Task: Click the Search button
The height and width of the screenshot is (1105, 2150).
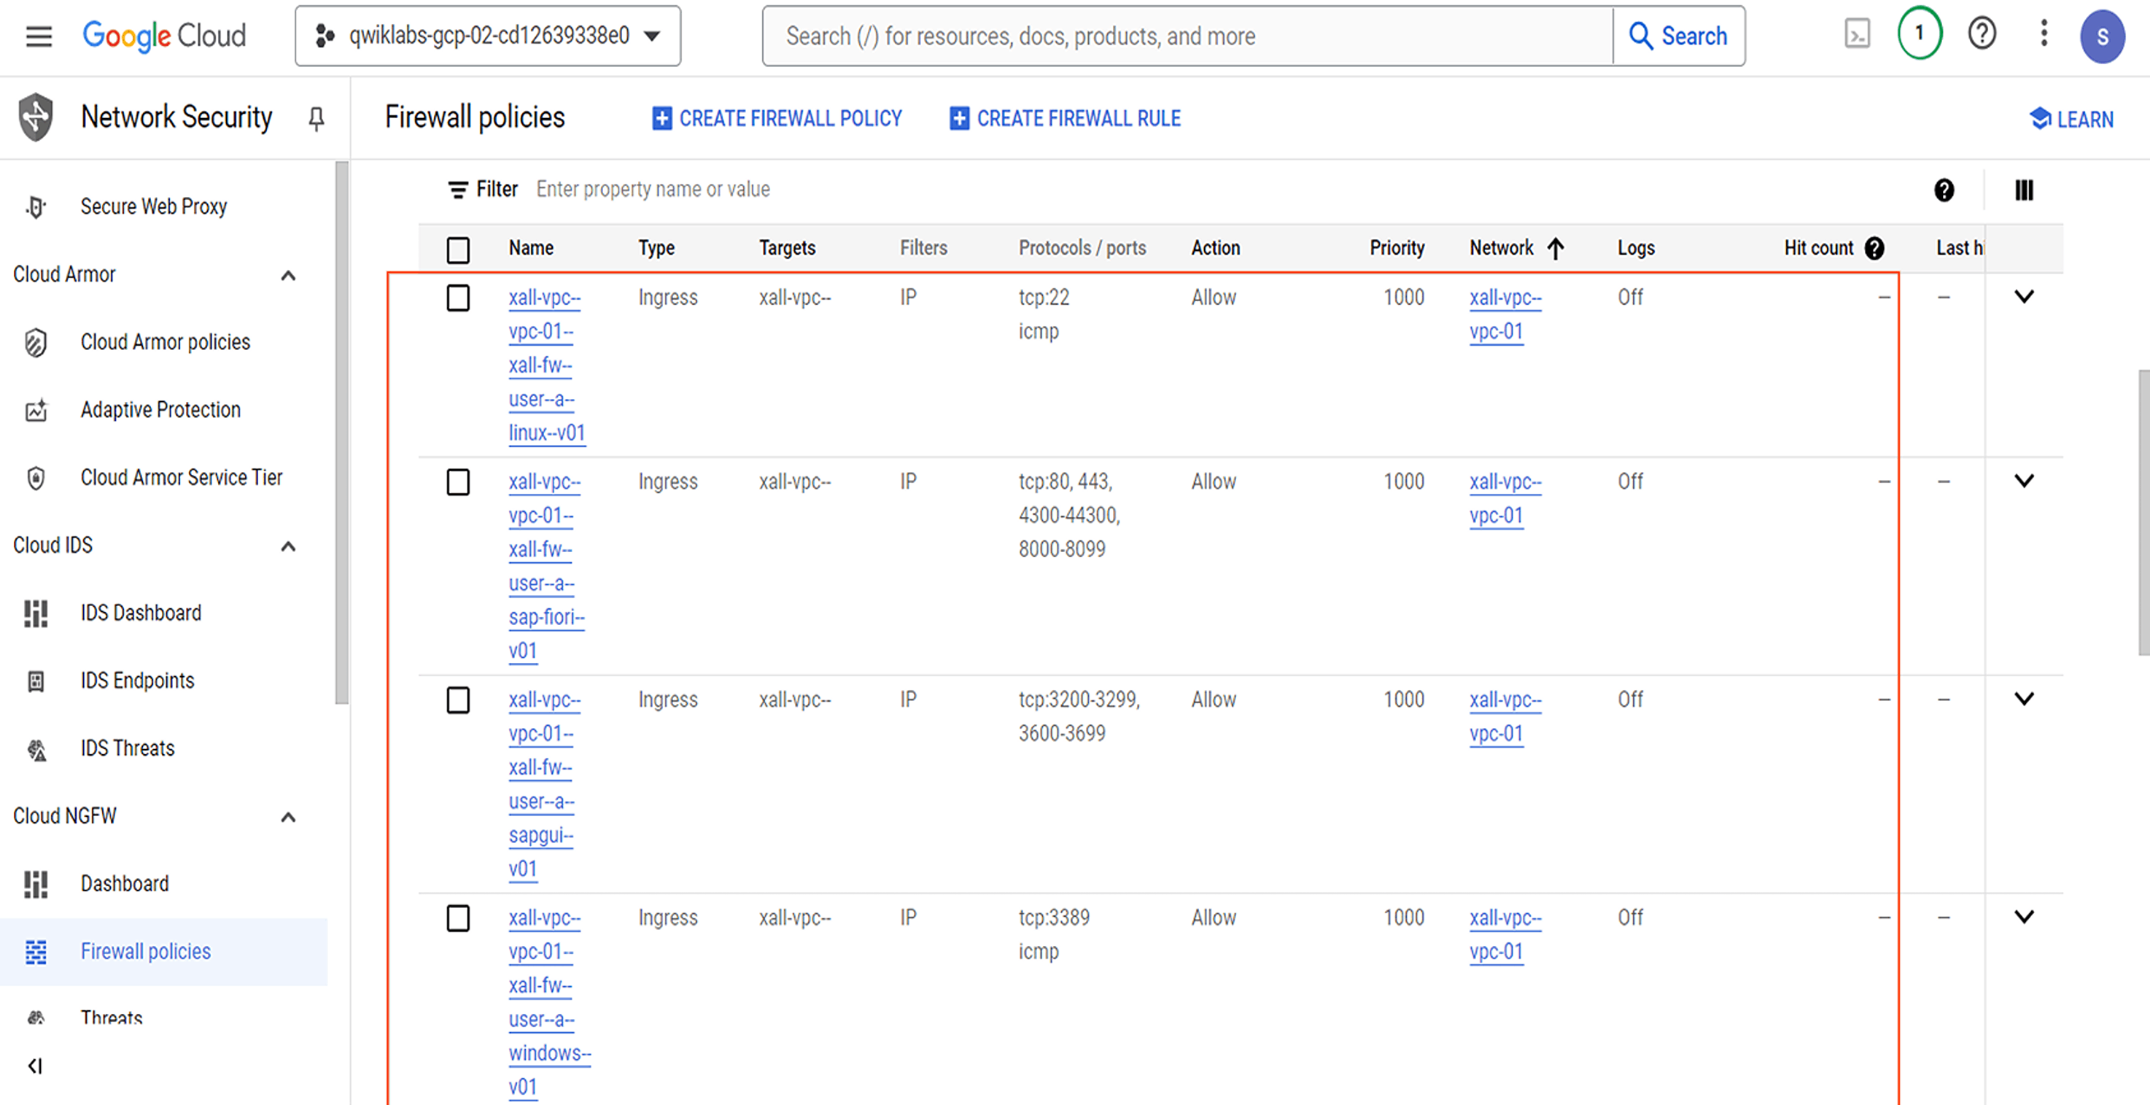Action: pyautogui.click(x=1678, y=36)
